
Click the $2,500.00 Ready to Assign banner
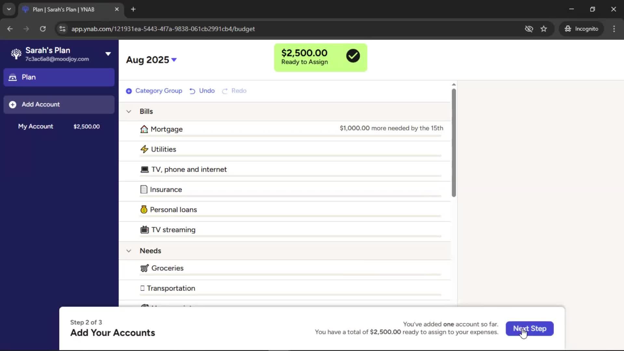pos(320,58)
